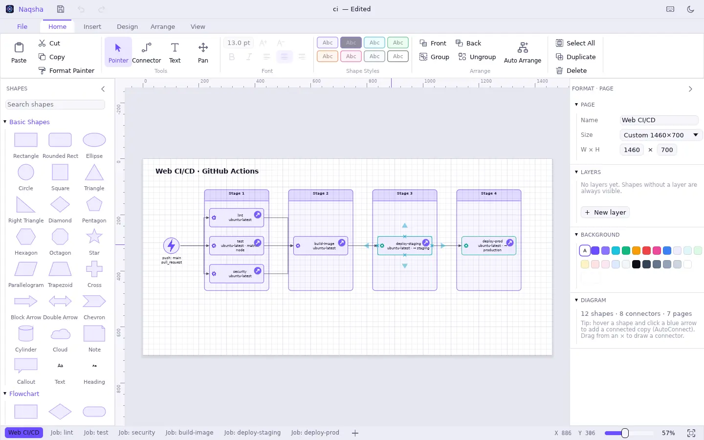Send shape to Back

pyautogui.click(x=468, y=43)
